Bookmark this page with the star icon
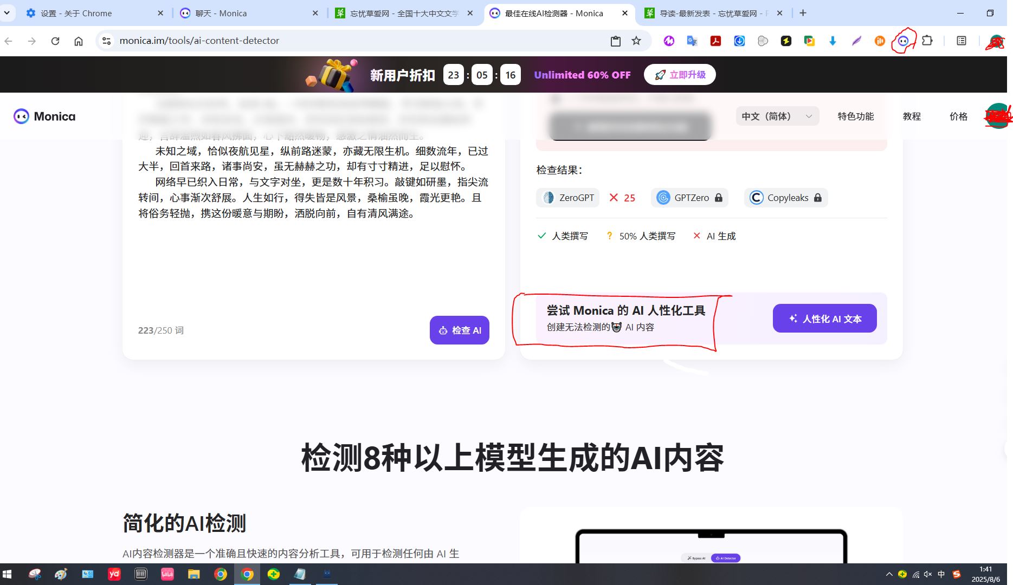This screenshot has width=1013, height=585. click(636, 41)
